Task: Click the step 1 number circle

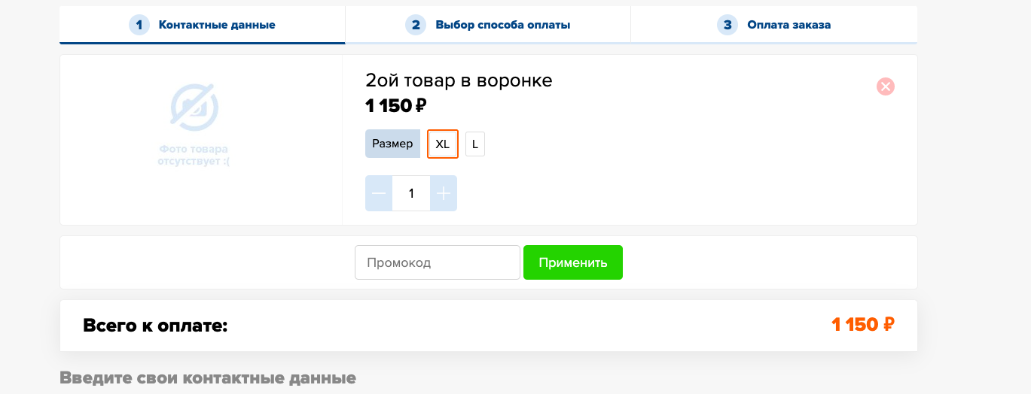Action: coord(139,25)
